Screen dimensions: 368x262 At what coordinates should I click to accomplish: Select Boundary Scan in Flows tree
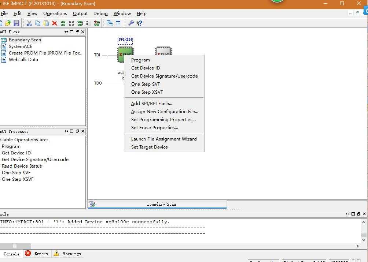point(25,40)
